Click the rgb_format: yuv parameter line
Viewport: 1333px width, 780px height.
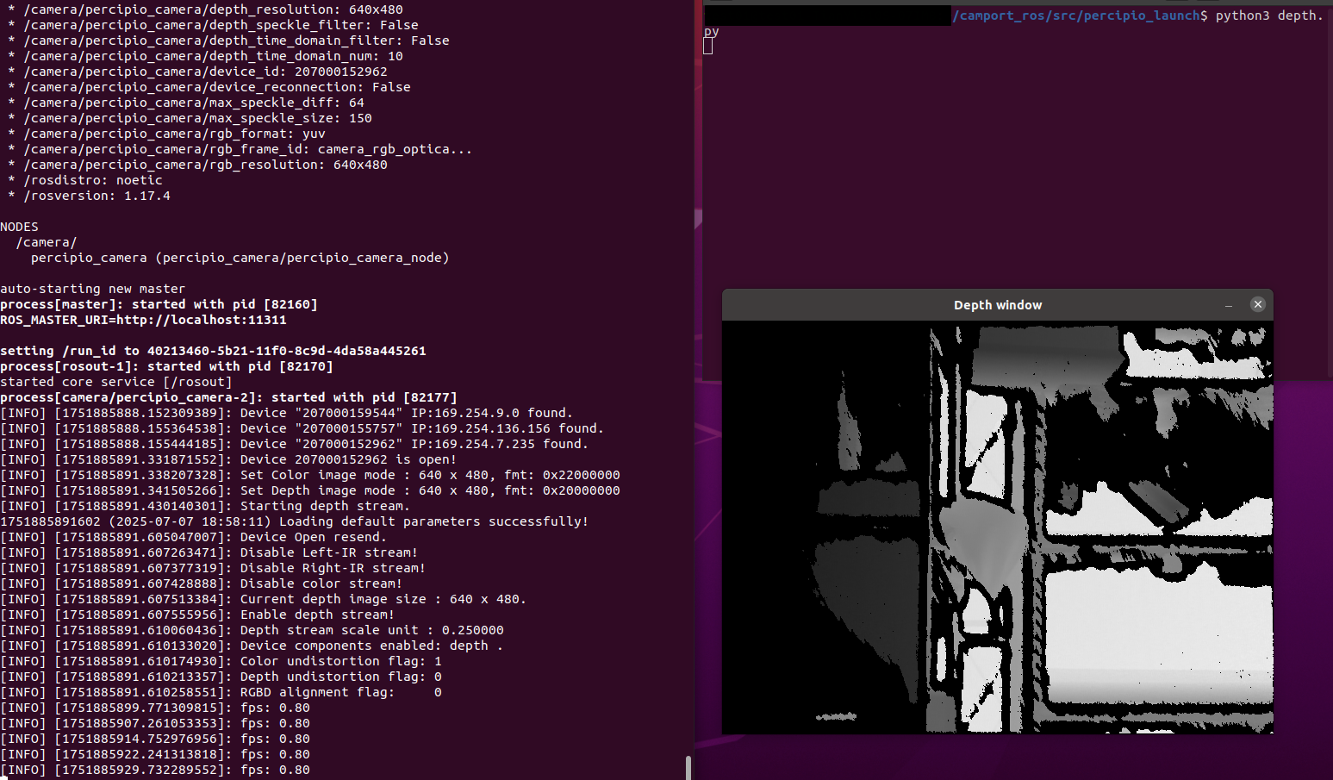click(166, 134)
